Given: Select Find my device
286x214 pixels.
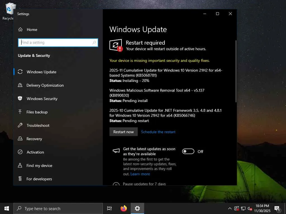Looking at the screenshot, I should coord(58,166).
